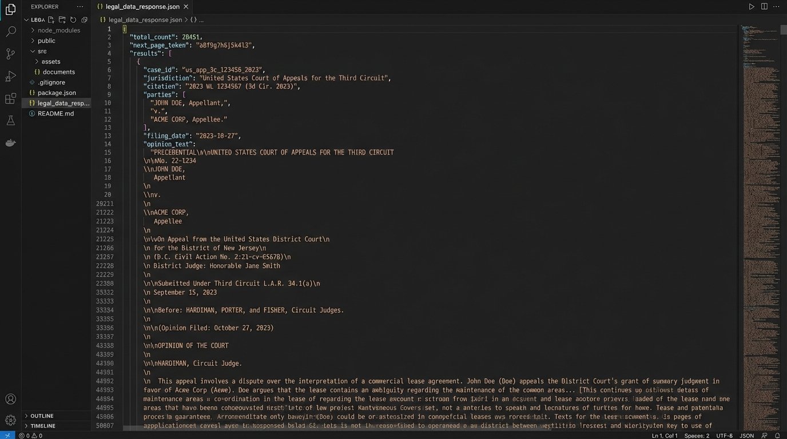Click the New File icon in Explorer
This screenshot has height=439, width=787.
pos(51,19)
